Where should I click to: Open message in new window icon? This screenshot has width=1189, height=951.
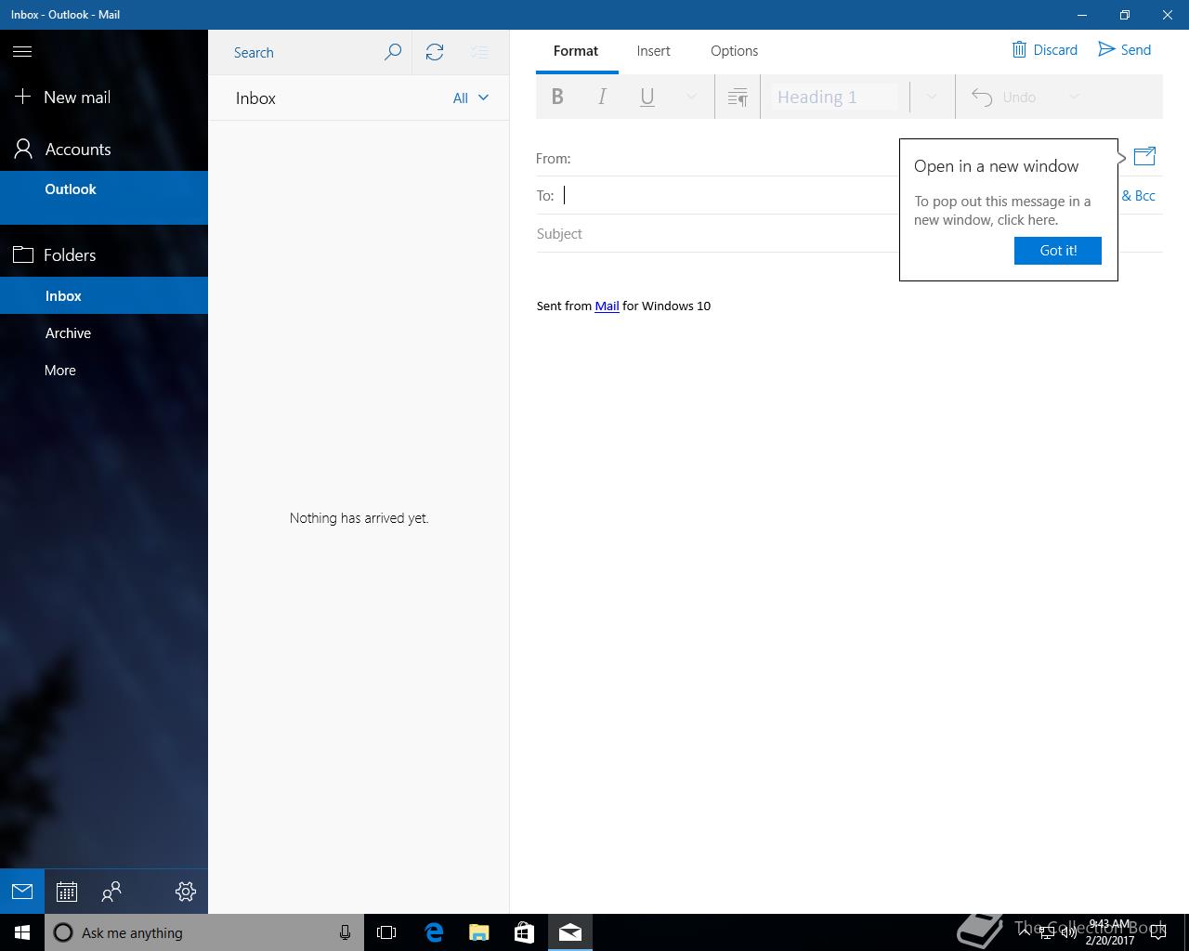[x=1144, y=156]
